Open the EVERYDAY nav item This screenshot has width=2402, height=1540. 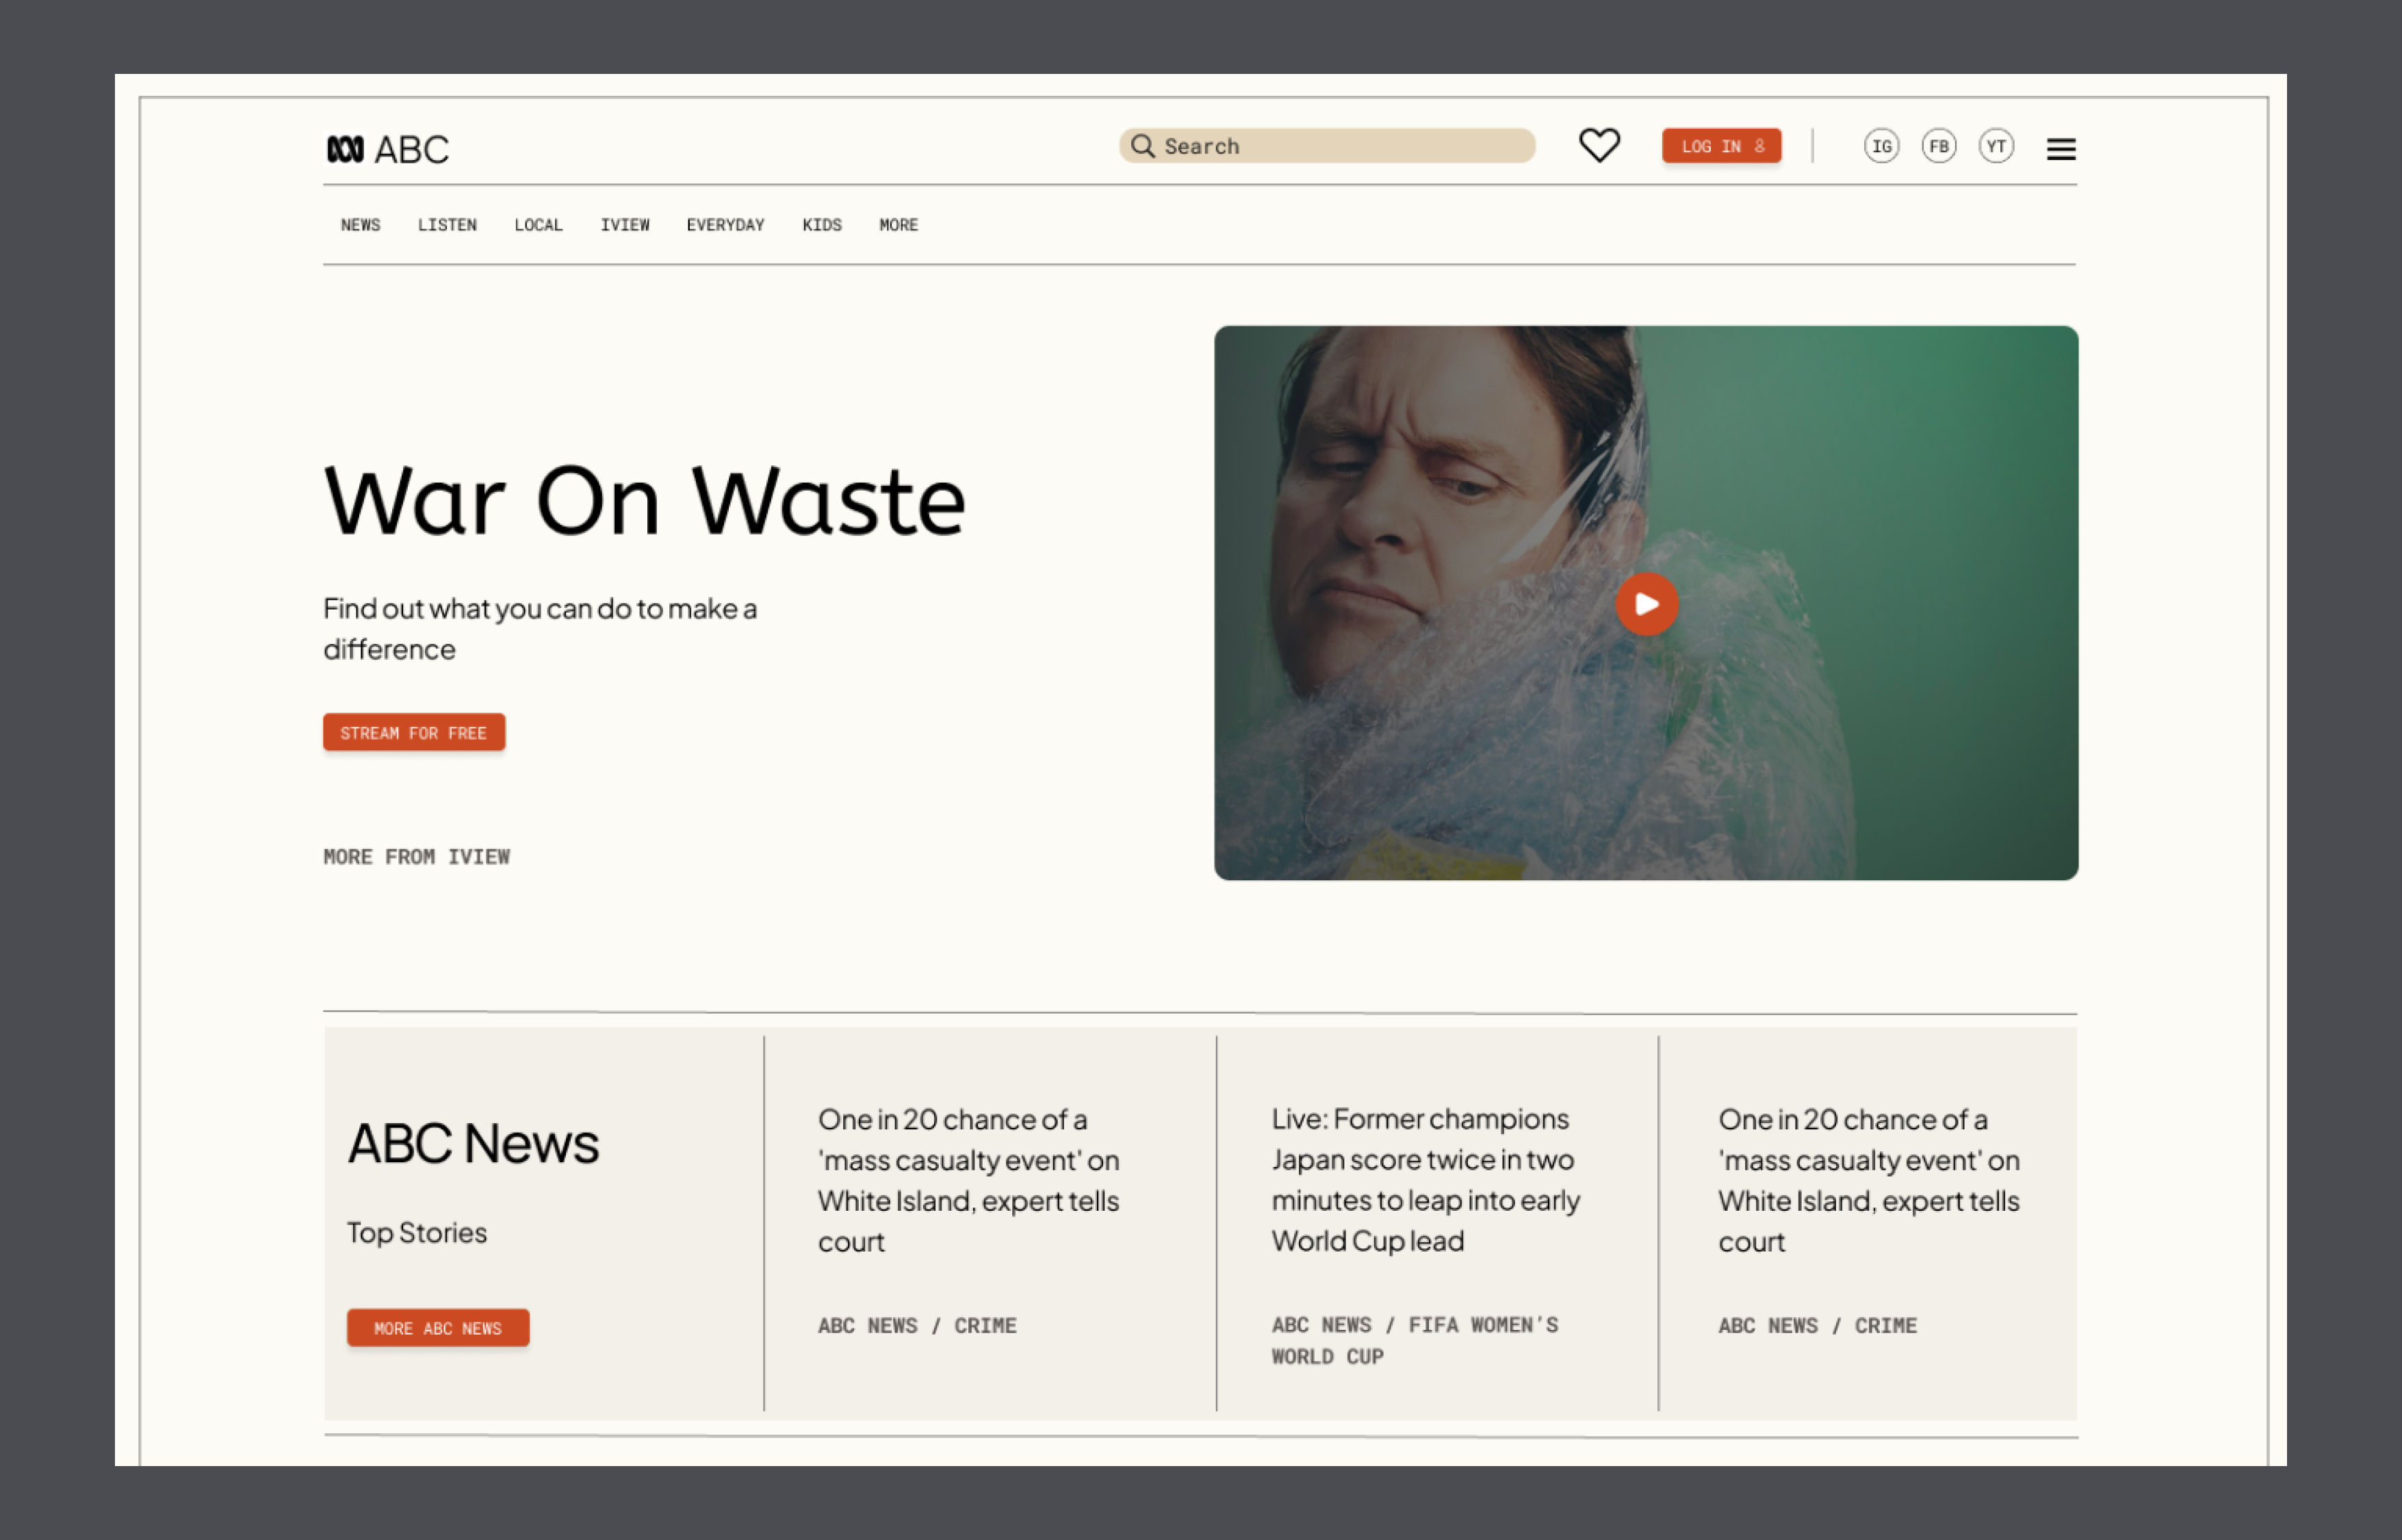pyautogui.click(x=725, y=225)
